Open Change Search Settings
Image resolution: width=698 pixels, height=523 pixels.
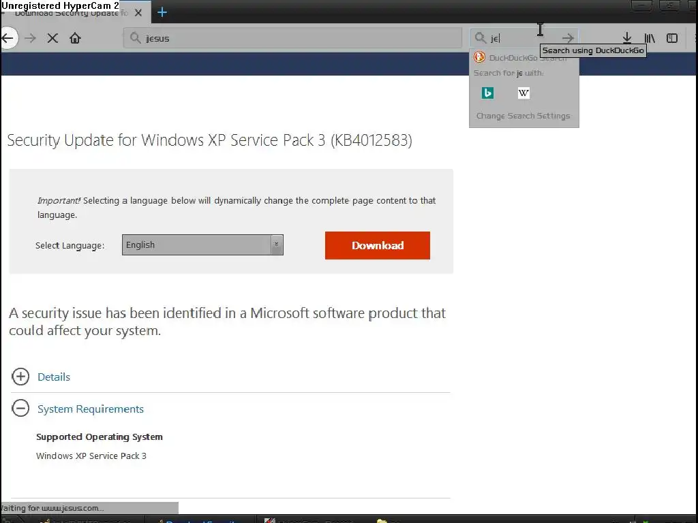pyautogui.click(x=523, y=116)
